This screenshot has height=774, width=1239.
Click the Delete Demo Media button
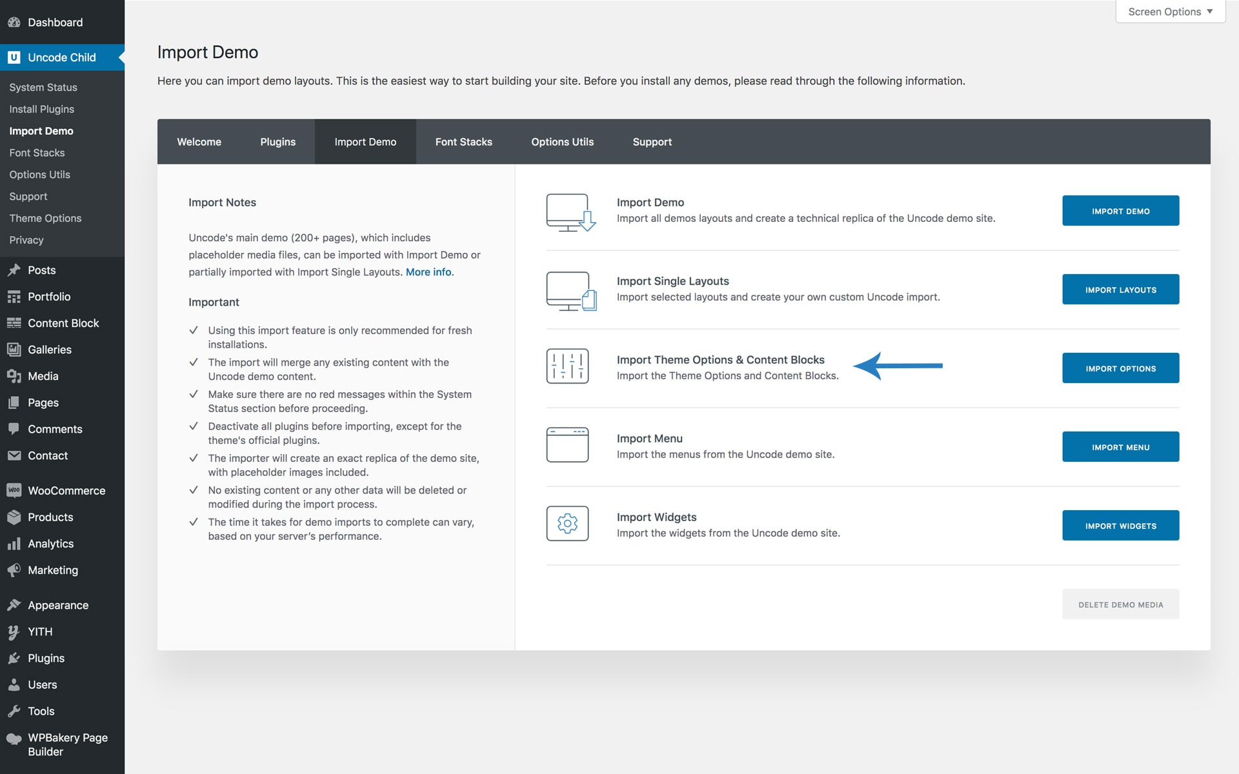coord(1120,604)
